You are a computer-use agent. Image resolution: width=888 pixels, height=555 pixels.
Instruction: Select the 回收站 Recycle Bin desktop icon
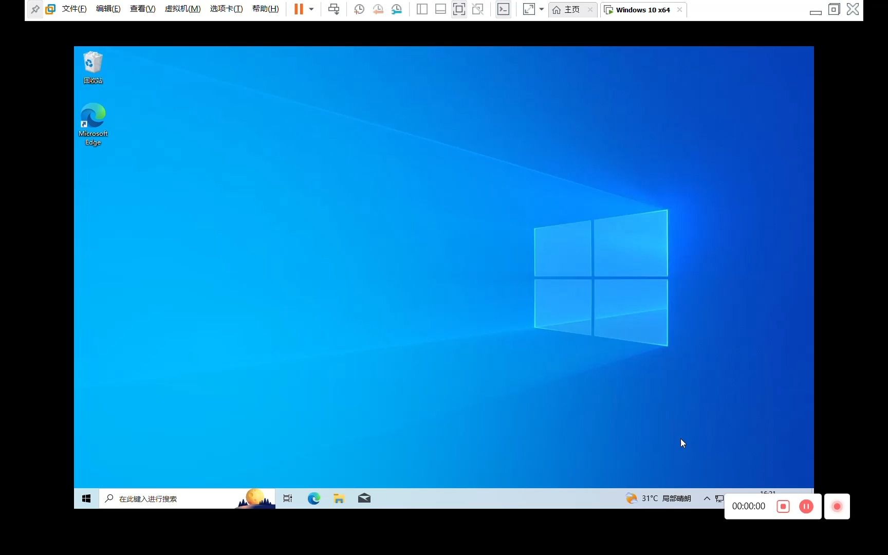click(x=93, y=67)
